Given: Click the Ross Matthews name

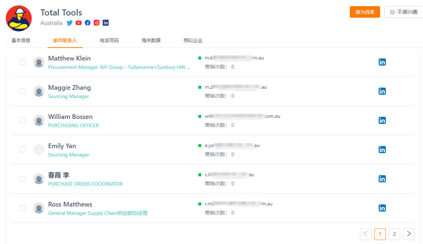Looking at the screenshot, I should tap(70, 204).
